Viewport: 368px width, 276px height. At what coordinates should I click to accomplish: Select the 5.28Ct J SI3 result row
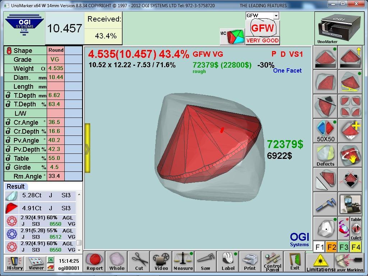tap(41, 195)
